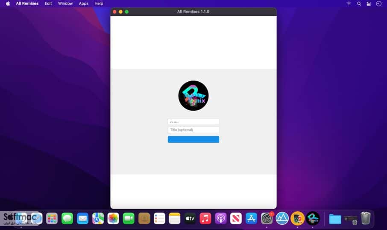Launch Podcasts from the dock
The width and height of the screenshot is (387, 230).
[221, 218]
